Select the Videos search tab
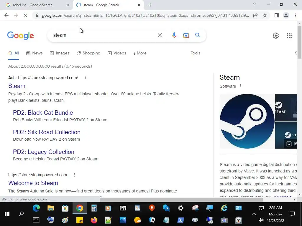The image size is (302, 226). (117, 53)
